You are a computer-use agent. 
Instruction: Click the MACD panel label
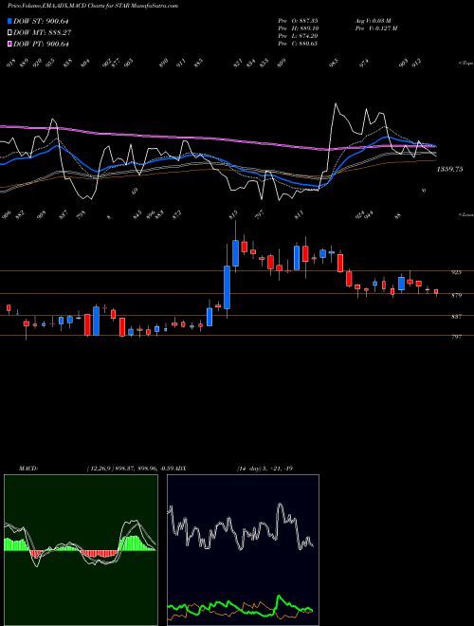click(28, 468)
